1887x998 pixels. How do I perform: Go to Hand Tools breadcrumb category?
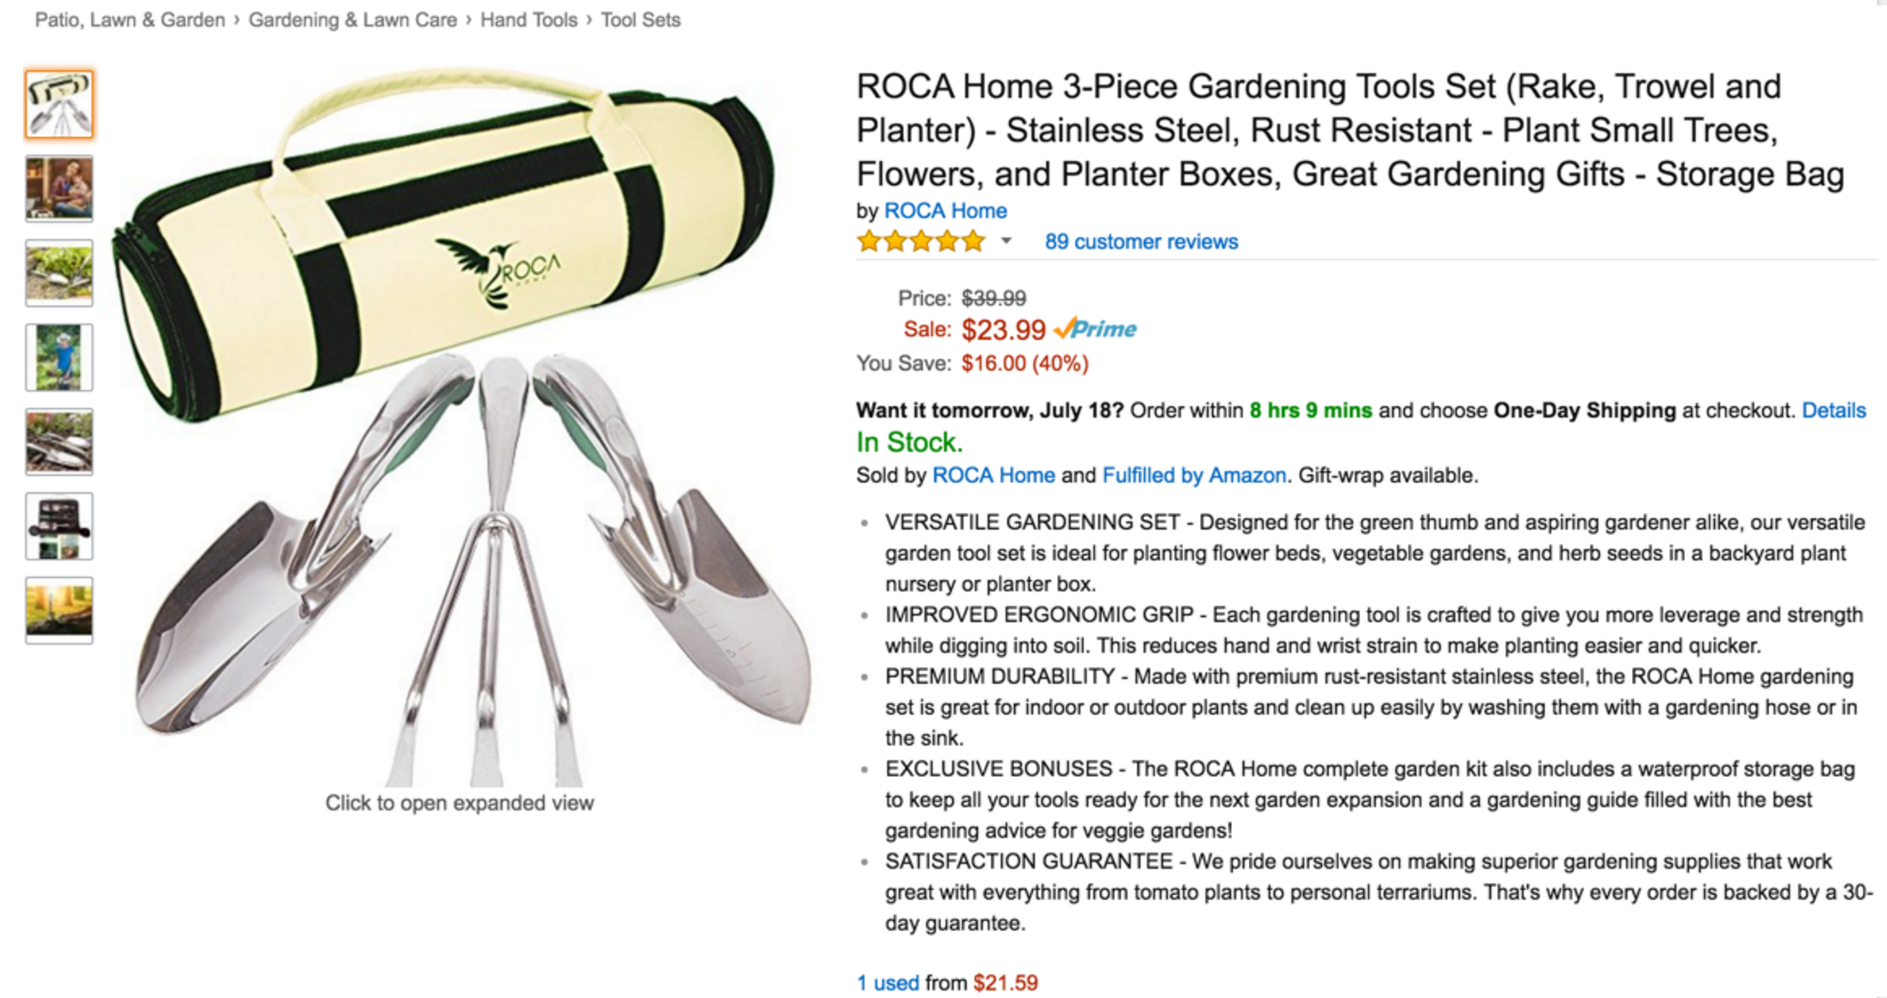coord(529,20)
